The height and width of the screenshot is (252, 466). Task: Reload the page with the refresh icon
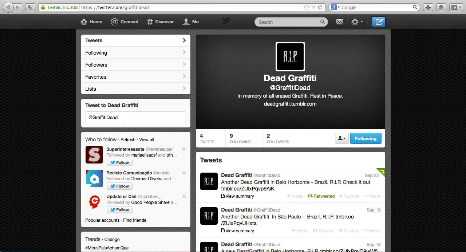tap(320, 7)
